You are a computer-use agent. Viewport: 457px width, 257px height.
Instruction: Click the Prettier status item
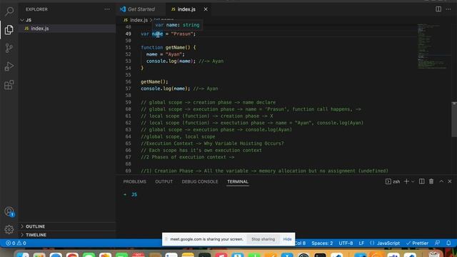[417, 243]
